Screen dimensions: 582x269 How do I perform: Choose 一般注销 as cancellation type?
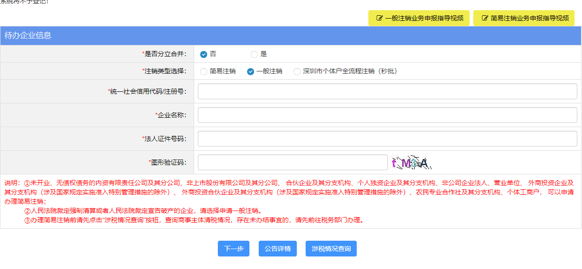[250, 71]
